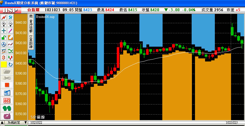Open file with the gray folder button
Screen dimensions: 245x126
[7, 72]
